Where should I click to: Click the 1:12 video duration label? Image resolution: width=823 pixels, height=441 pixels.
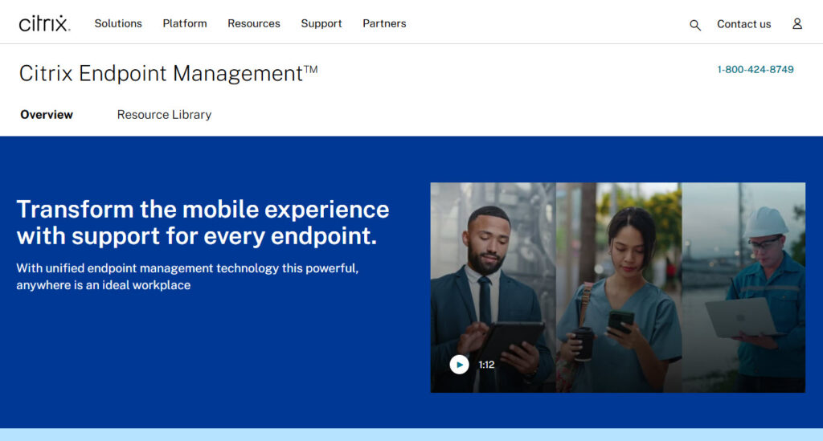click(486, 365)
